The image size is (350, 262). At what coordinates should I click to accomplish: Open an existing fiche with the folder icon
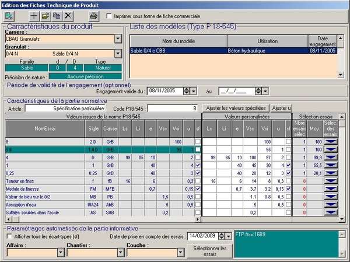(45, 15)
